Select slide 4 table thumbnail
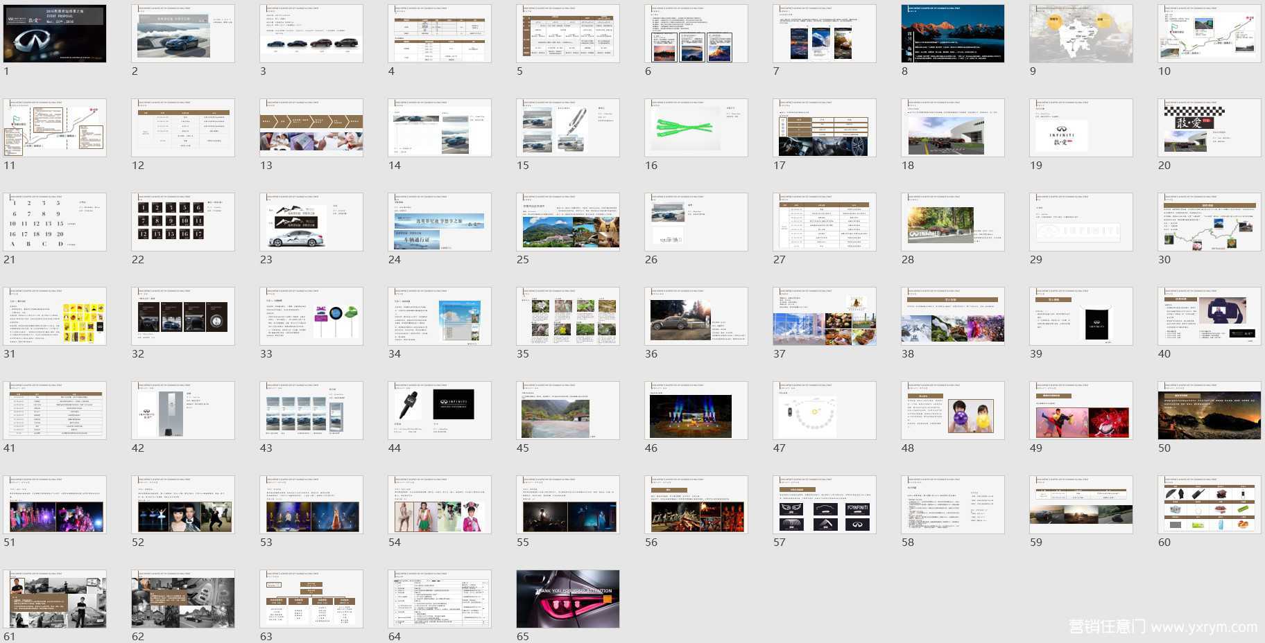The height and width of the screenshot is (643, 1265). [440, 34]
